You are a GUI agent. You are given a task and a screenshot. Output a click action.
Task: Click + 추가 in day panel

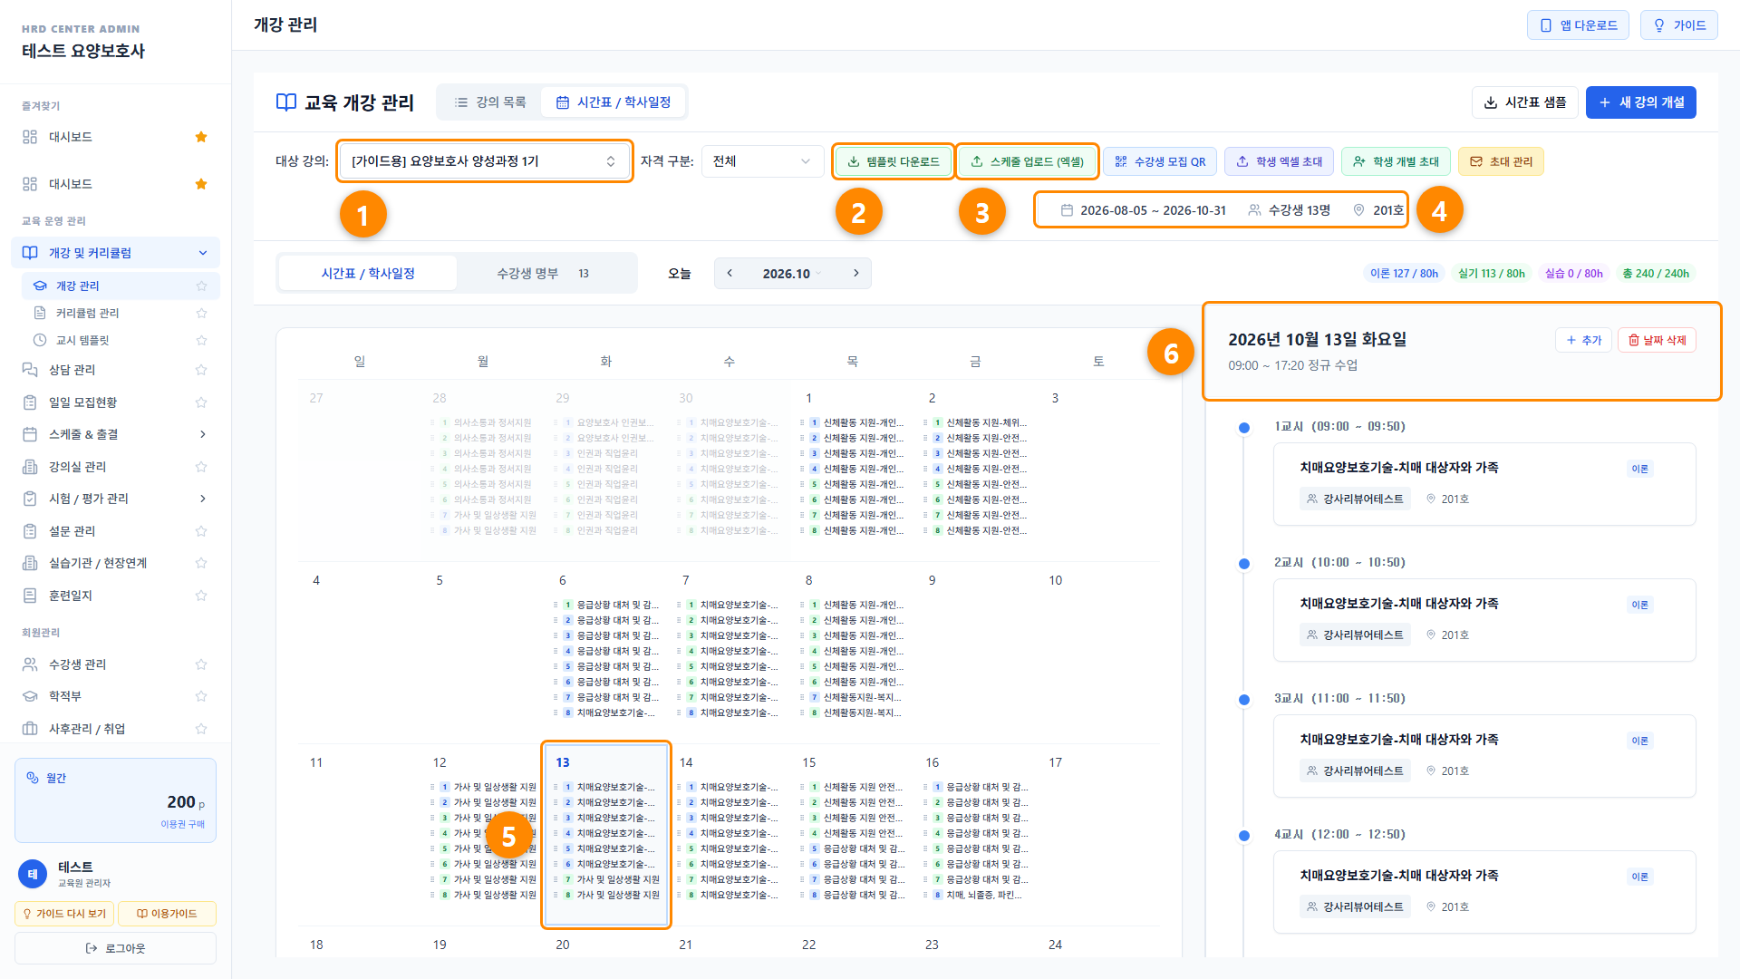(1583, 340)
